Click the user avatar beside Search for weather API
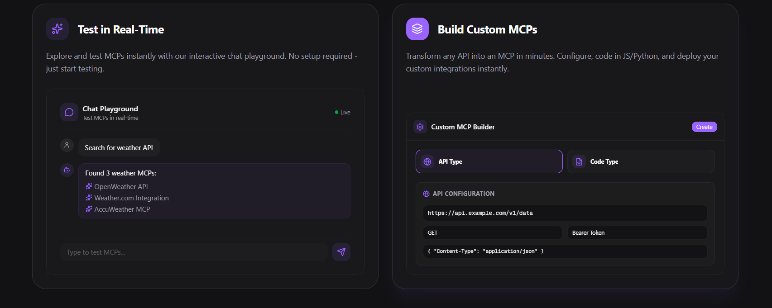Viewport: 772px width, 308px height. pos(67,145)
